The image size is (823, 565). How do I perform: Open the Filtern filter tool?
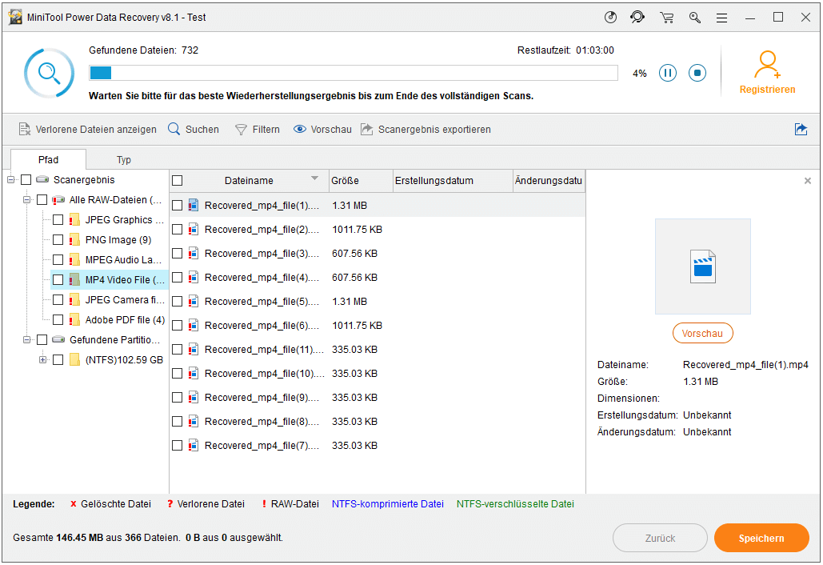[x=258, y=129]
